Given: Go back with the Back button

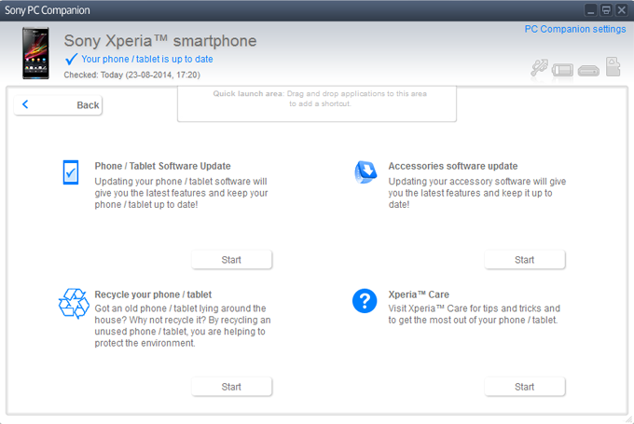Looking at the screenshot, I should coord(58,105).
